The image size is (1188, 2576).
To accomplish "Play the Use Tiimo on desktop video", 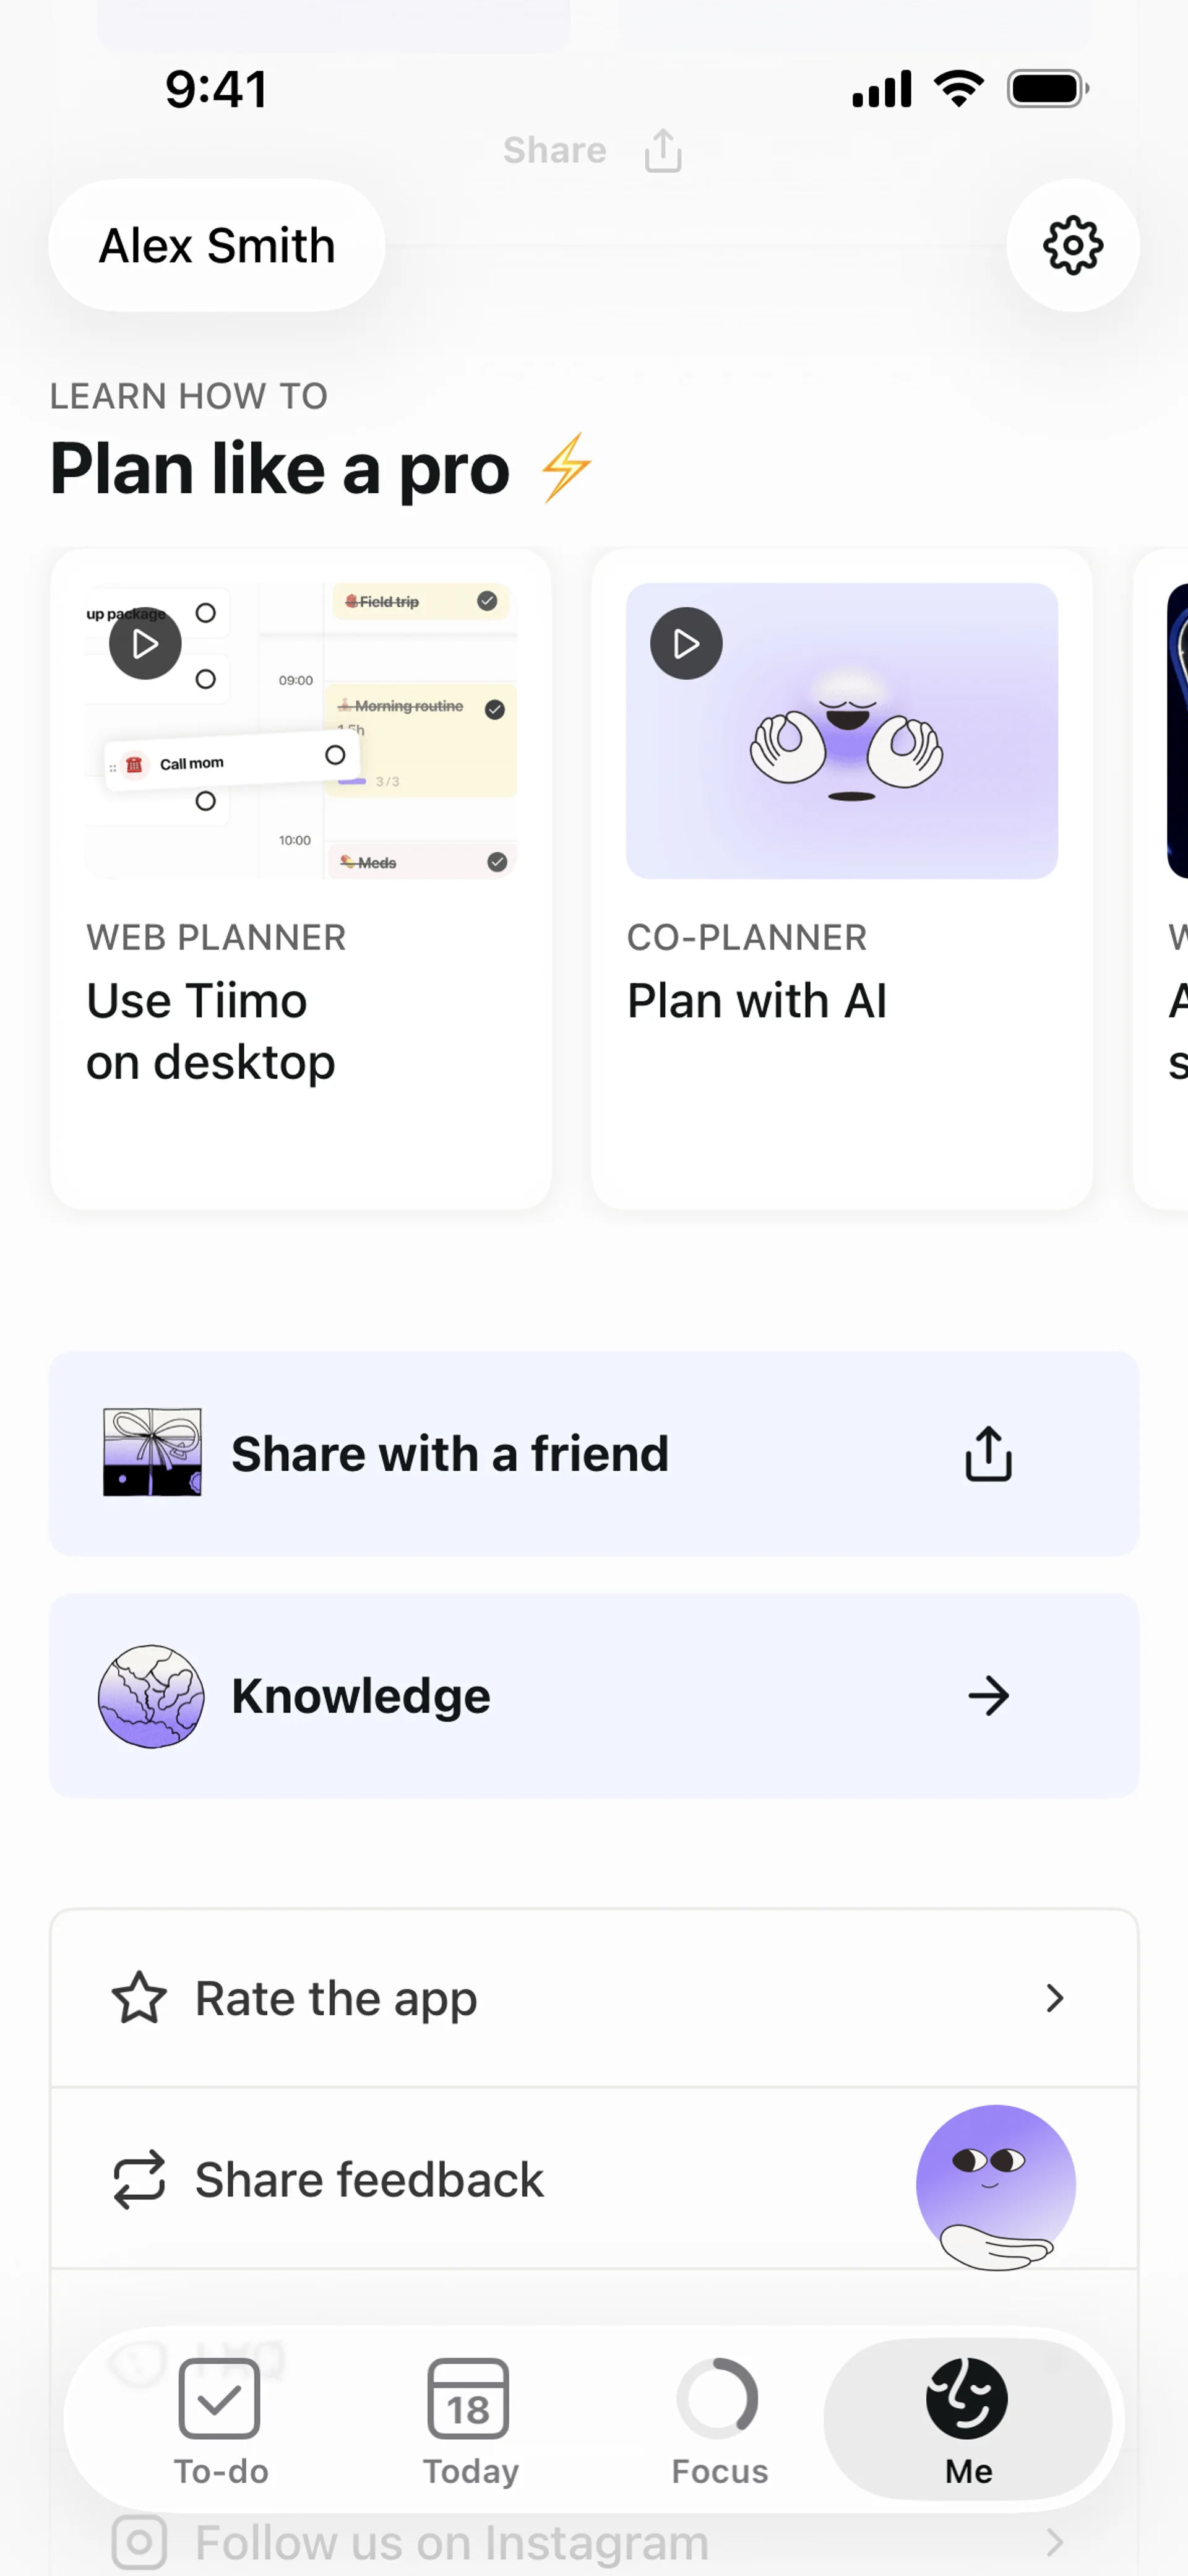I will point(145,643).
